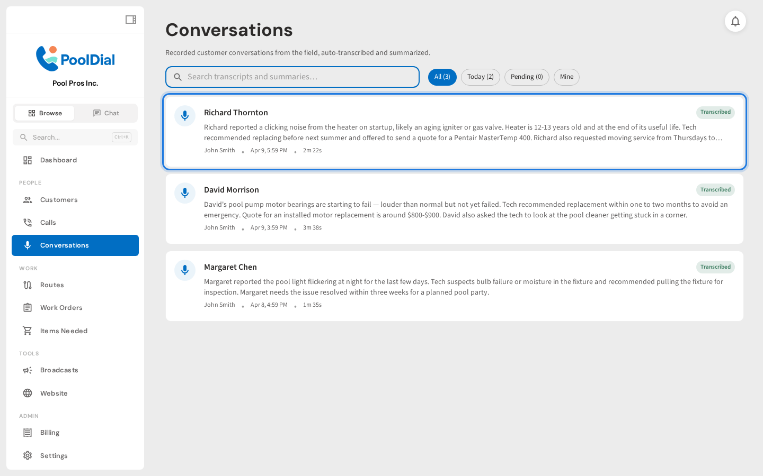The height and width of the screenshot is (476, 763).
Task: Click the Broadcasts megaphone icon
Action: click(x=28, y=370)
